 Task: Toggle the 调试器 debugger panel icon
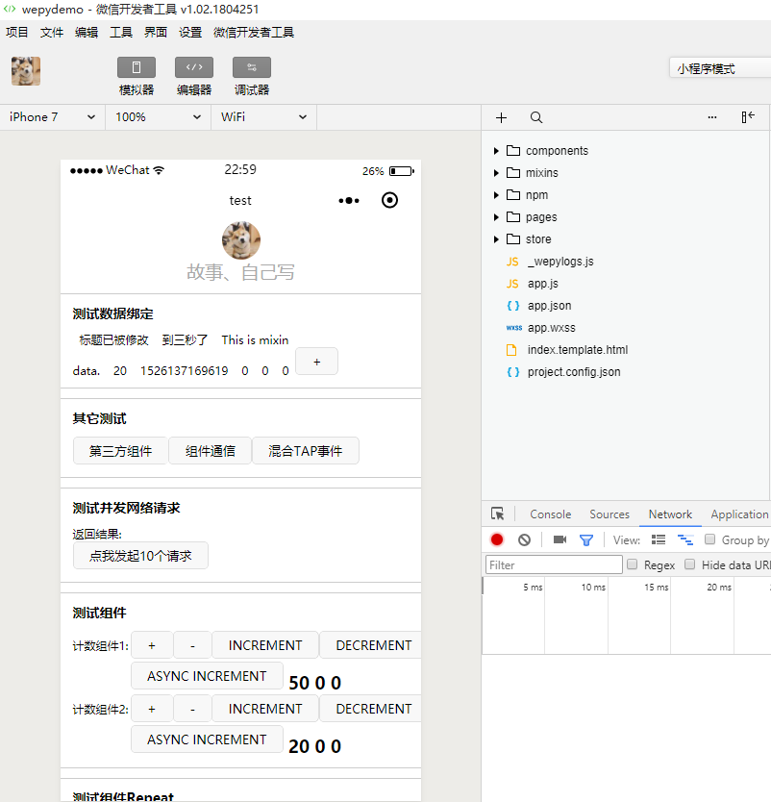252,67
